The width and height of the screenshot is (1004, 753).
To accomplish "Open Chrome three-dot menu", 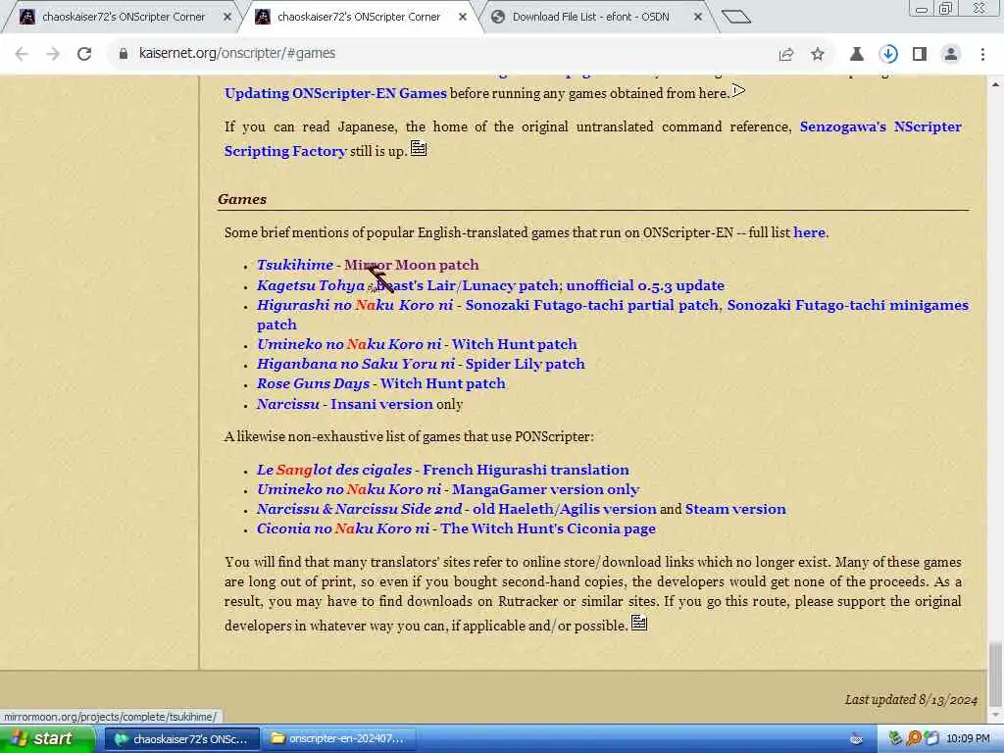I will 982,55.
